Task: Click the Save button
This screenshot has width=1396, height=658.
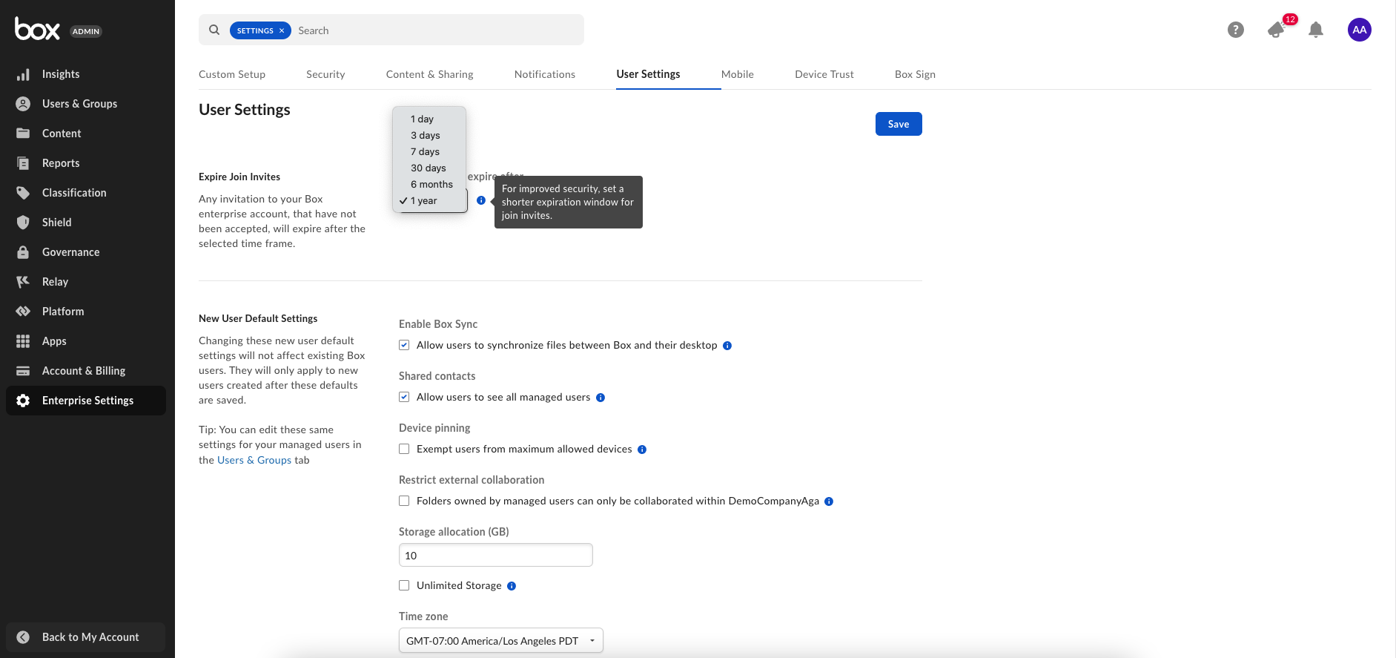Action: coord(898,124)
